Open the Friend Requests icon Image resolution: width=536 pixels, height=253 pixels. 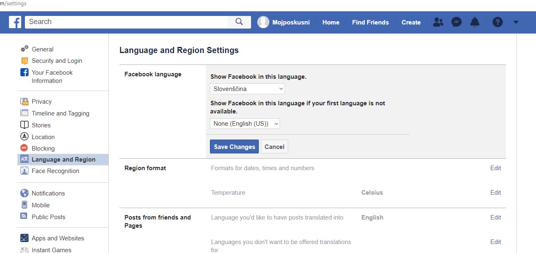(438, 22)
